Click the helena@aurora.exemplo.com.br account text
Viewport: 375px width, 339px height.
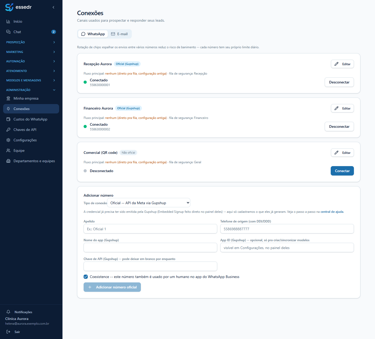pyautogui.click(x=27, y=324)
